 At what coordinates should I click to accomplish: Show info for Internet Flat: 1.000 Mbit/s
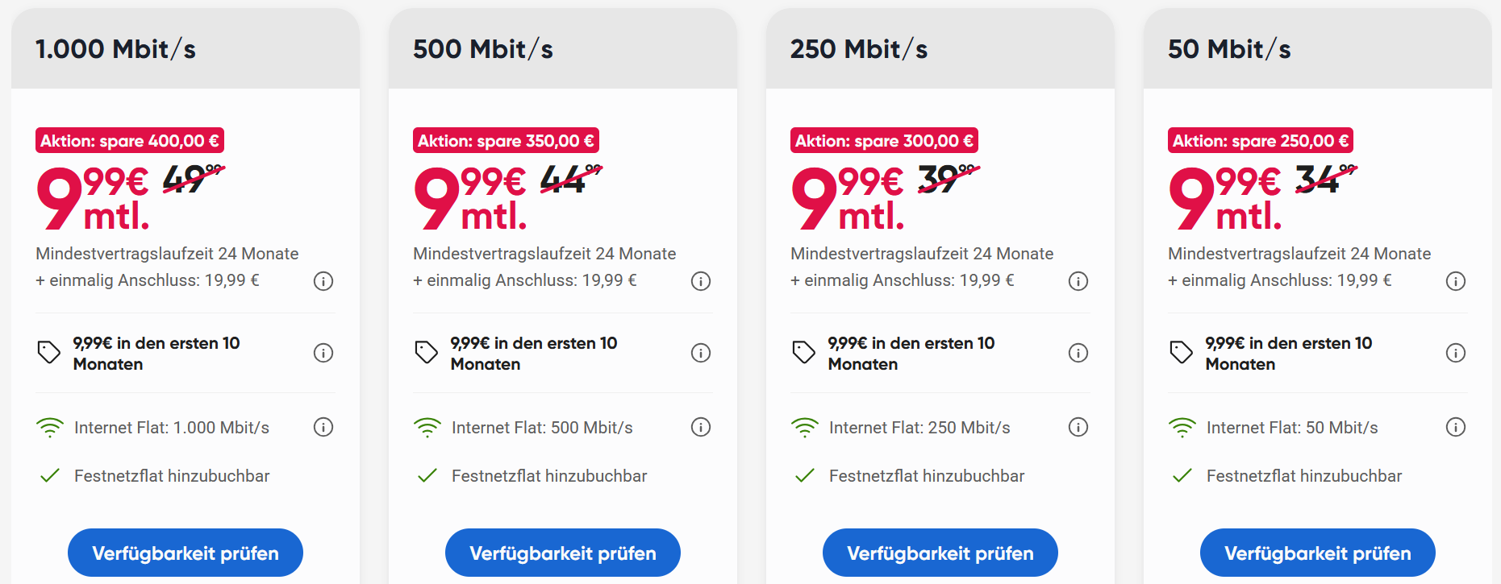tap(323, 427)
